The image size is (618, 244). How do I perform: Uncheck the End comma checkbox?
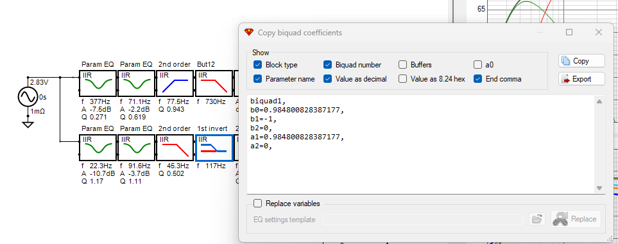tap(477, 79)
